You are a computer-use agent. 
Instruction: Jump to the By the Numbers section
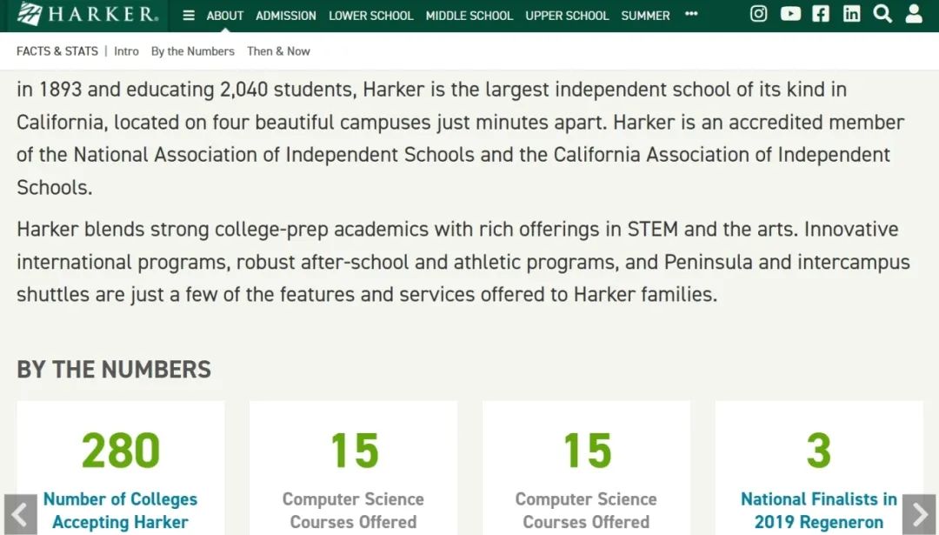point(193,51)
